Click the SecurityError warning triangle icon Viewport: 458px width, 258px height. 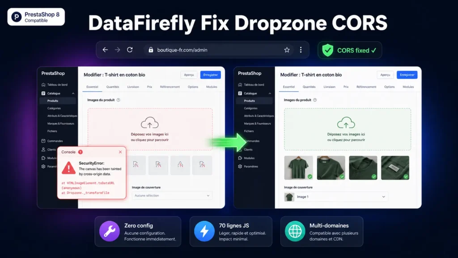click(x=68, y=168)
